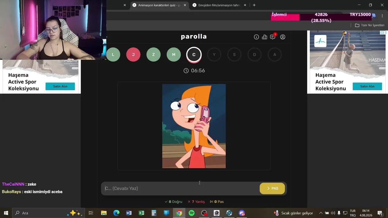Select the letter Y circle

[x=214, y=54]
